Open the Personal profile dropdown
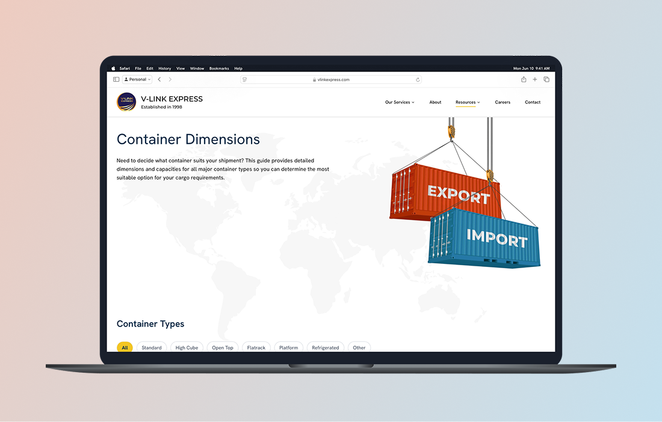This screenshot has width=662, height=422. tap(137, 79)
